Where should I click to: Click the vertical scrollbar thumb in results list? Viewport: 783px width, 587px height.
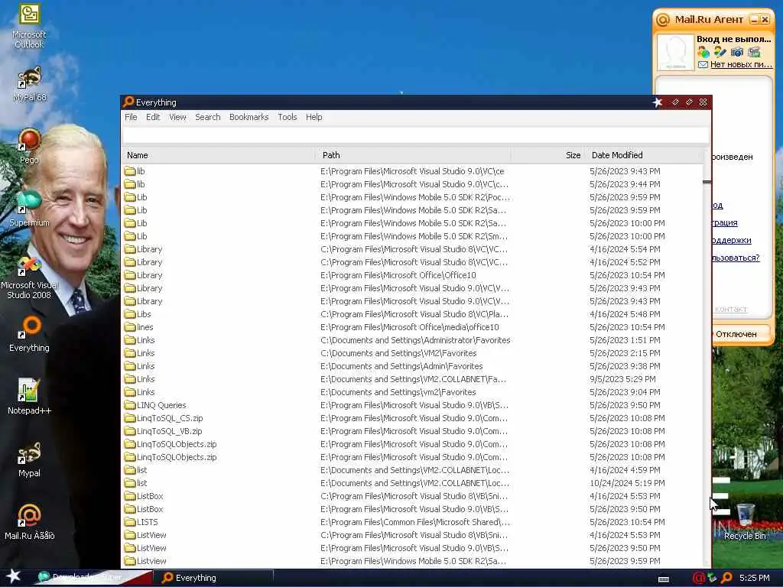707,182
